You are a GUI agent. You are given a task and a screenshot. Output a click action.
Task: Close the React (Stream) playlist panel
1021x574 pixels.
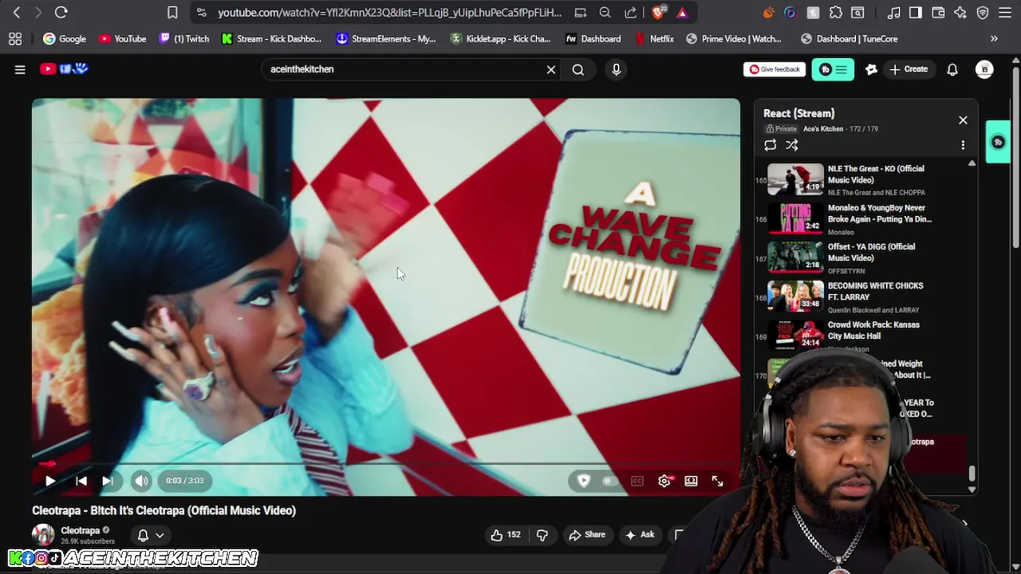click(x=963, y=120)
